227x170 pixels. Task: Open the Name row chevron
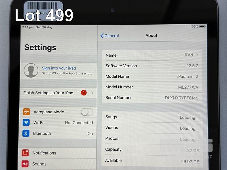[197, 55]
